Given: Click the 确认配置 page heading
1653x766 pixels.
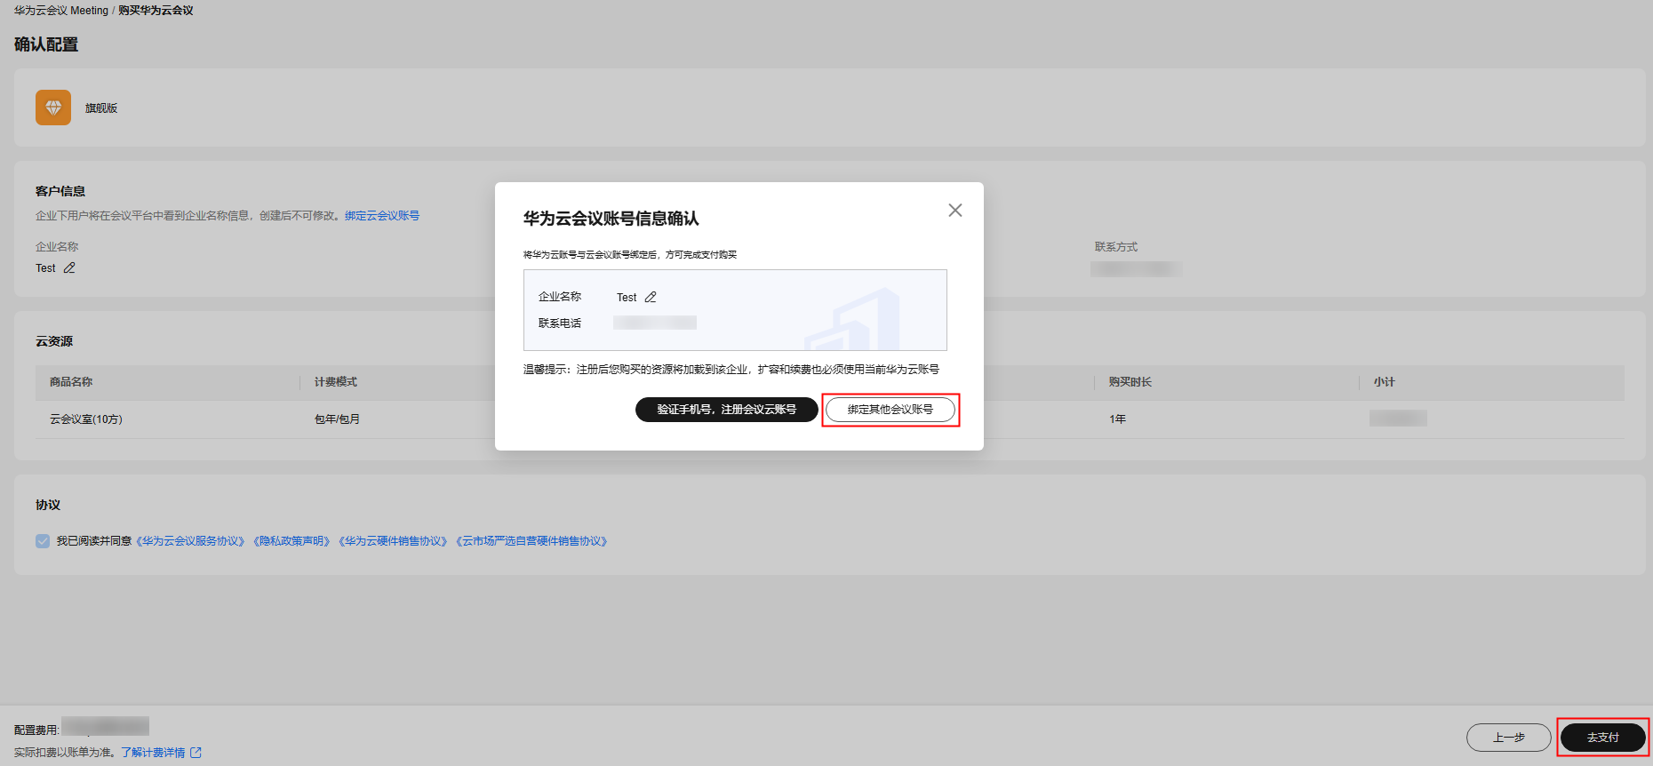Looking at the screenshot, I should coord(46,44).
